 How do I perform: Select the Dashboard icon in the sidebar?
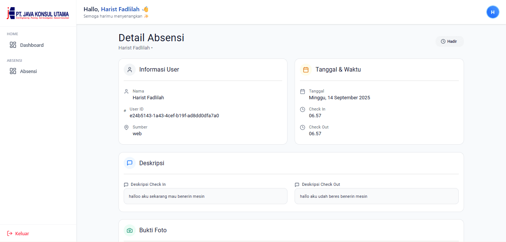(12, 45)
